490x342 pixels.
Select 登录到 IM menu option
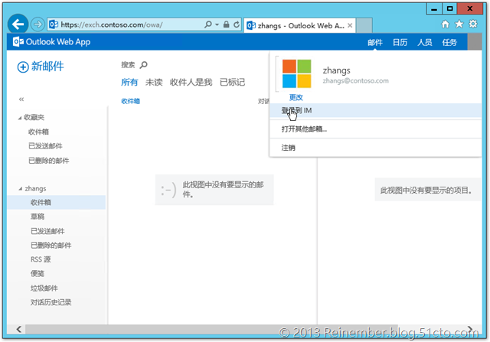(x=297, y=110)
